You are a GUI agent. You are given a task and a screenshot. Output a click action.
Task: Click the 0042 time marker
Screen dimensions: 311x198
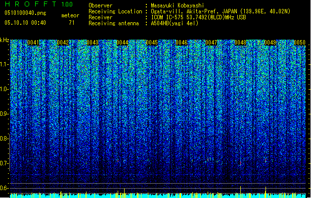tap(63, 43)
